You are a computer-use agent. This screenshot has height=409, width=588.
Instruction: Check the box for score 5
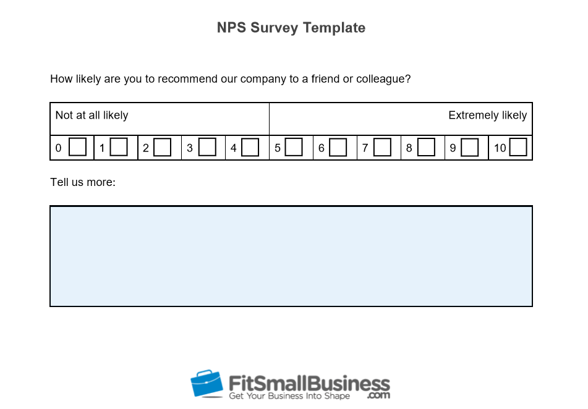coord(294,147)
